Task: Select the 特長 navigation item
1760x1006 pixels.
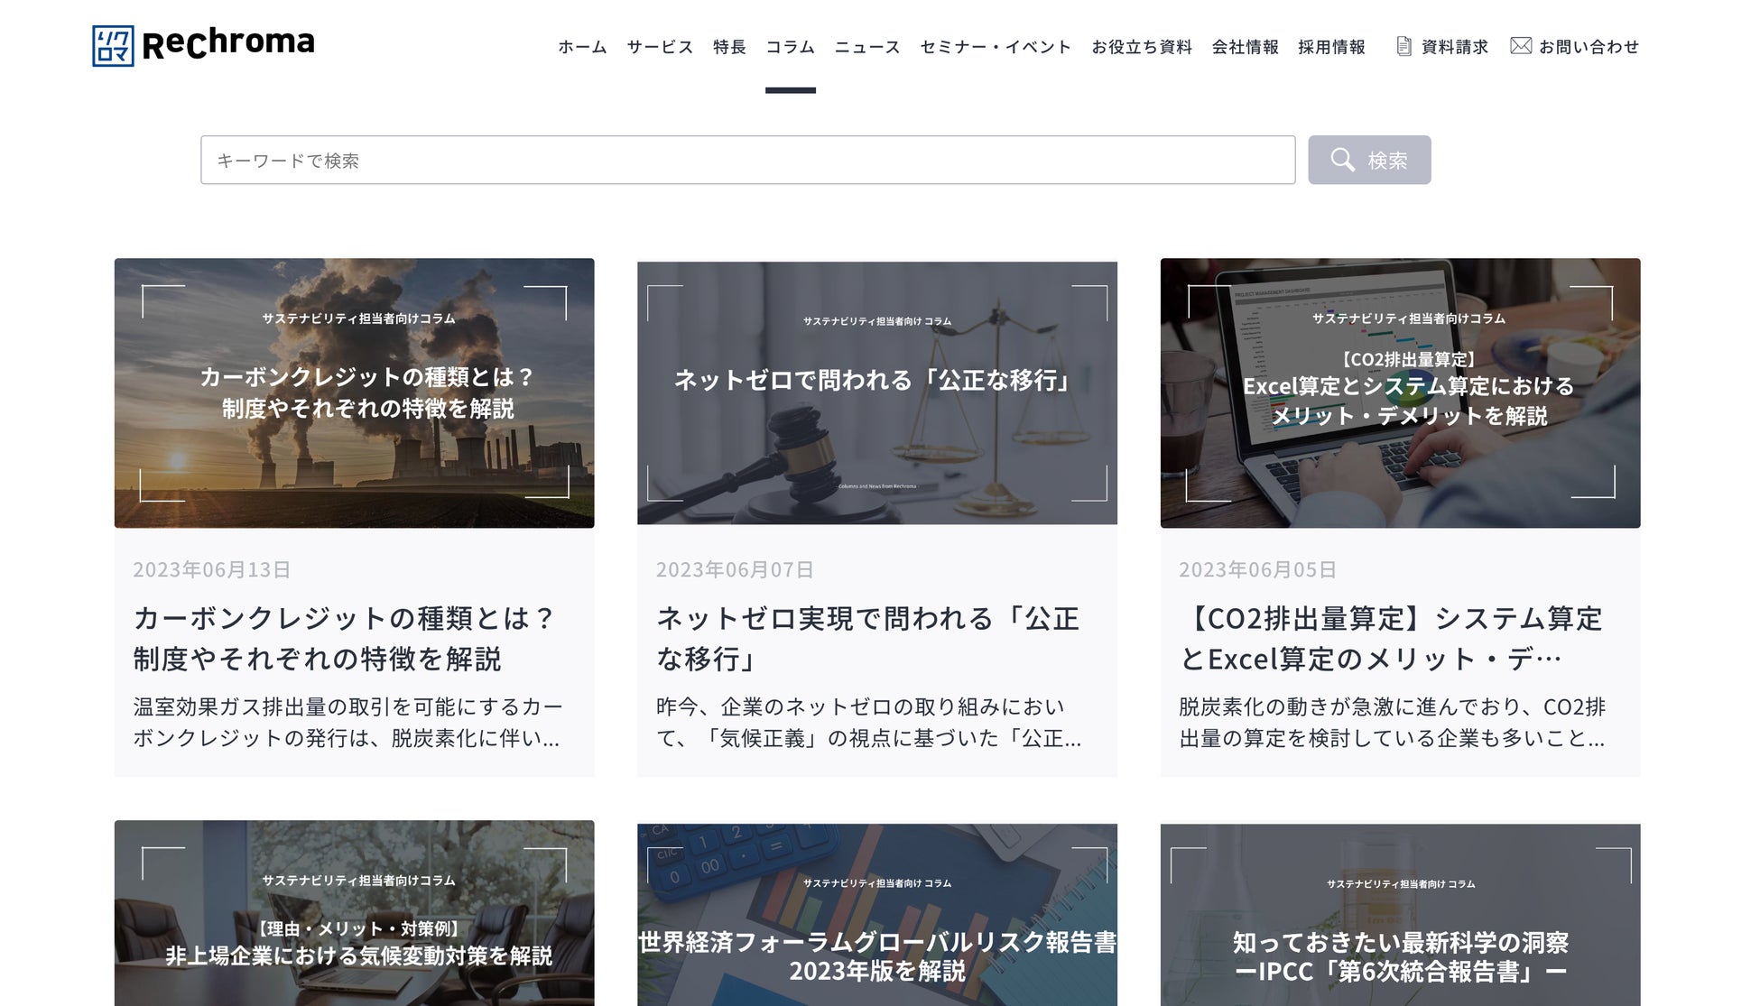Action: click(x=729, y=47)
